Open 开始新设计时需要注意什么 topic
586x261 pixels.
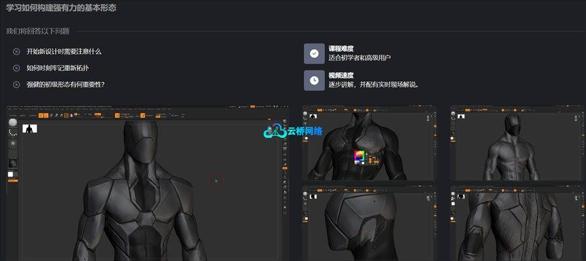tap(64, 51)
